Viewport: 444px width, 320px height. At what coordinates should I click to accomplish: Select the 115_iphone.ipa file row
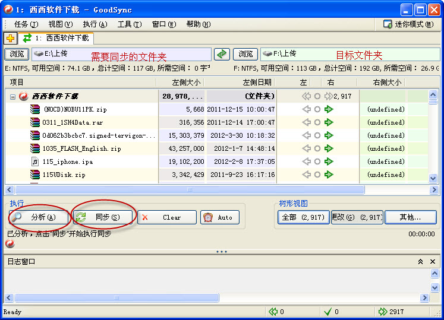click(216, 161)
